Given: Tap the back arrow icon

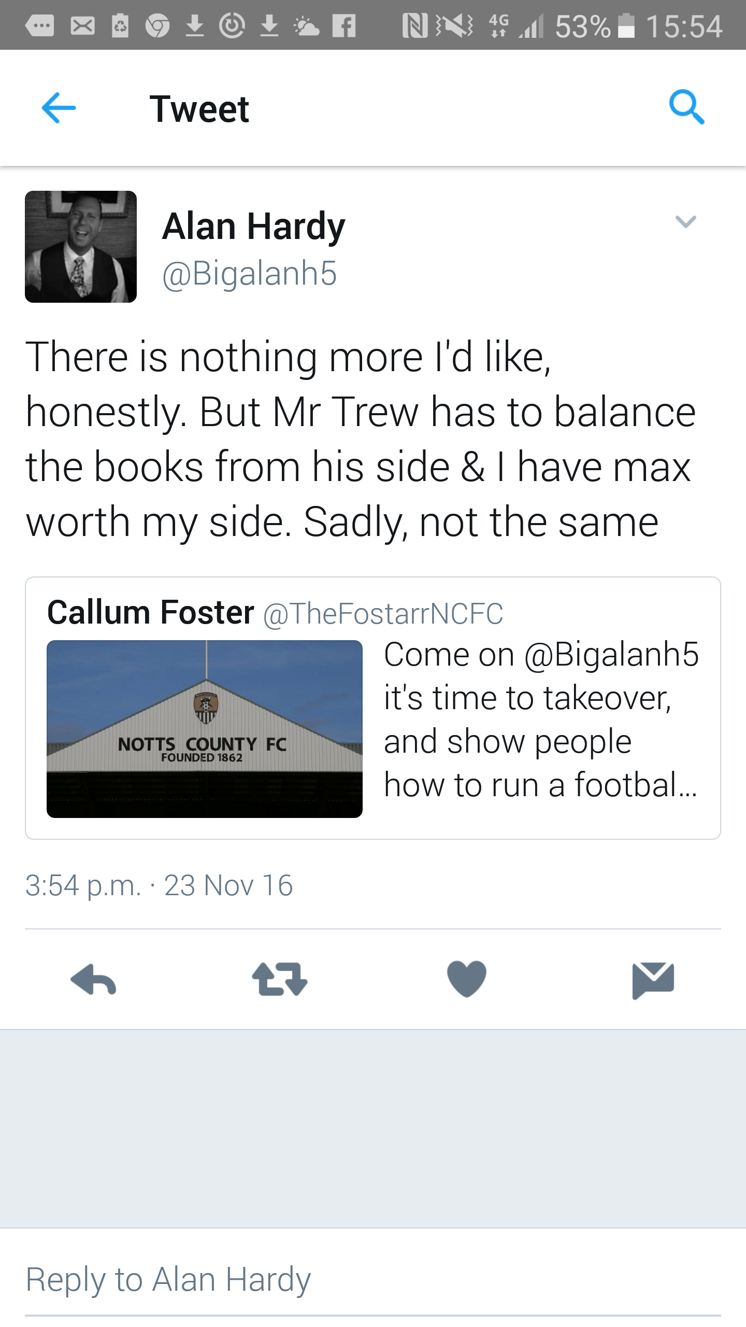Looking at the screenshot, I should pyautogui.click(x=59, y=108).
